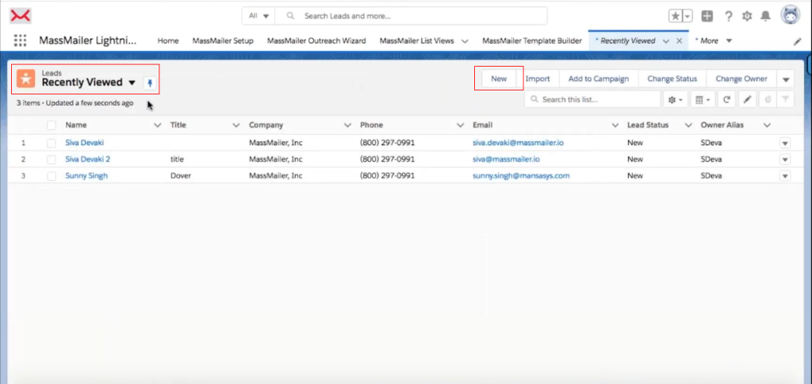Click the search magnifier in the global search
The width and height of the screenshot is (812, 384).
(290, 16)
